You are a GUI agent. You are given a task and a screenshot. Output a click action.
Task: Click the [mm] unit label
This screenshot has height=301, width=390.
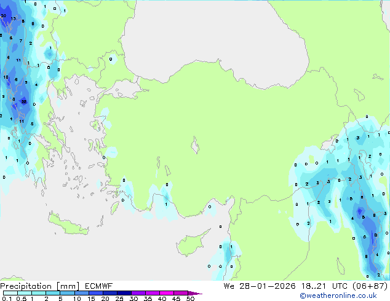click(68, 286)
